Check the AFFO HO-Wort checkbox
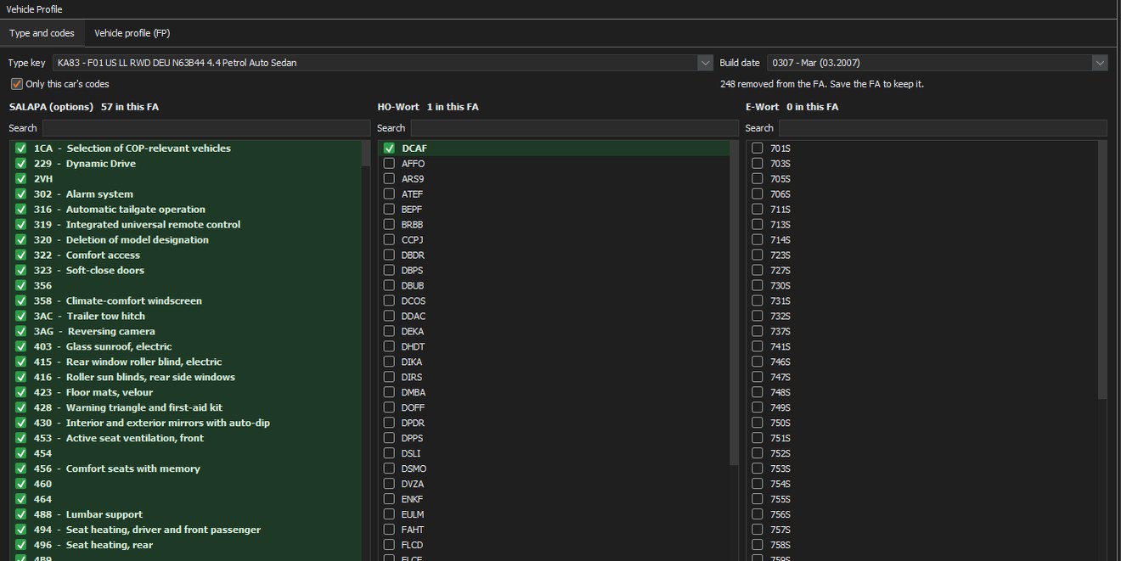1121x561 pixels. point(389,164)
